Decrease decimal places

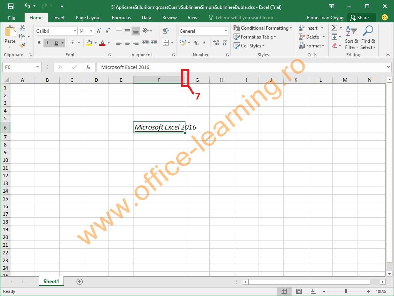click(224, 43)
